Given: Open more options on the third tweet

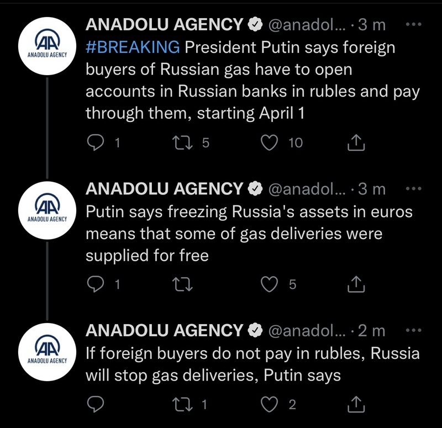Looking at the screenshot, I should pyautogui.click(x=413, y=330).
